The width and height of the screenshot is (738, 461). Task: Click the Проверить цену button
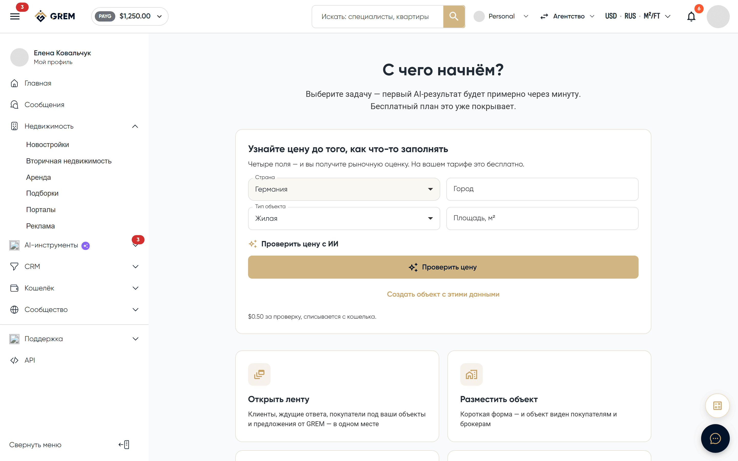pyautogui.click(x=443, y=267)
